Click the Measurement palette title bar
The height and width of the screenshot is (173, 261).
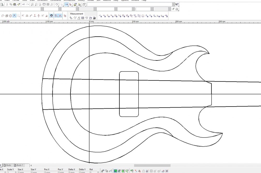pyautogui.click(x=76, y=14)
